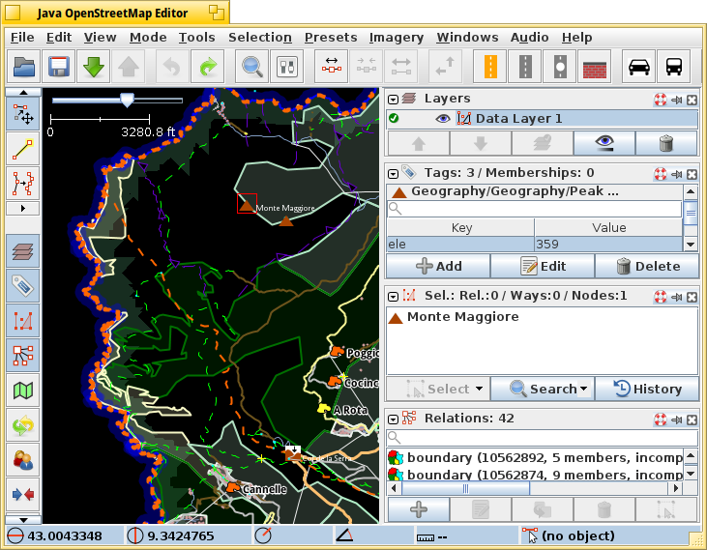Toggle visibility eye of Data Layer 1
The width and height of the screenshot is (707, 550).
pos(443,119)
